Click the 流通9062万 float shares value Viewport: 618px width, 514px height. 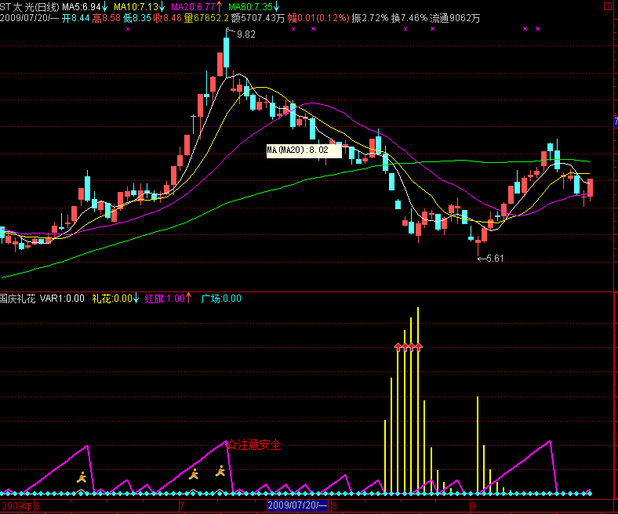click(x=455, y=18)
